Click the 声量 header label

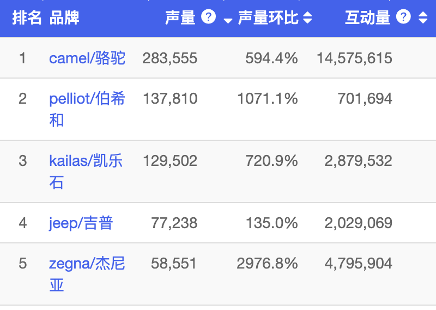[x=180, y=18]
